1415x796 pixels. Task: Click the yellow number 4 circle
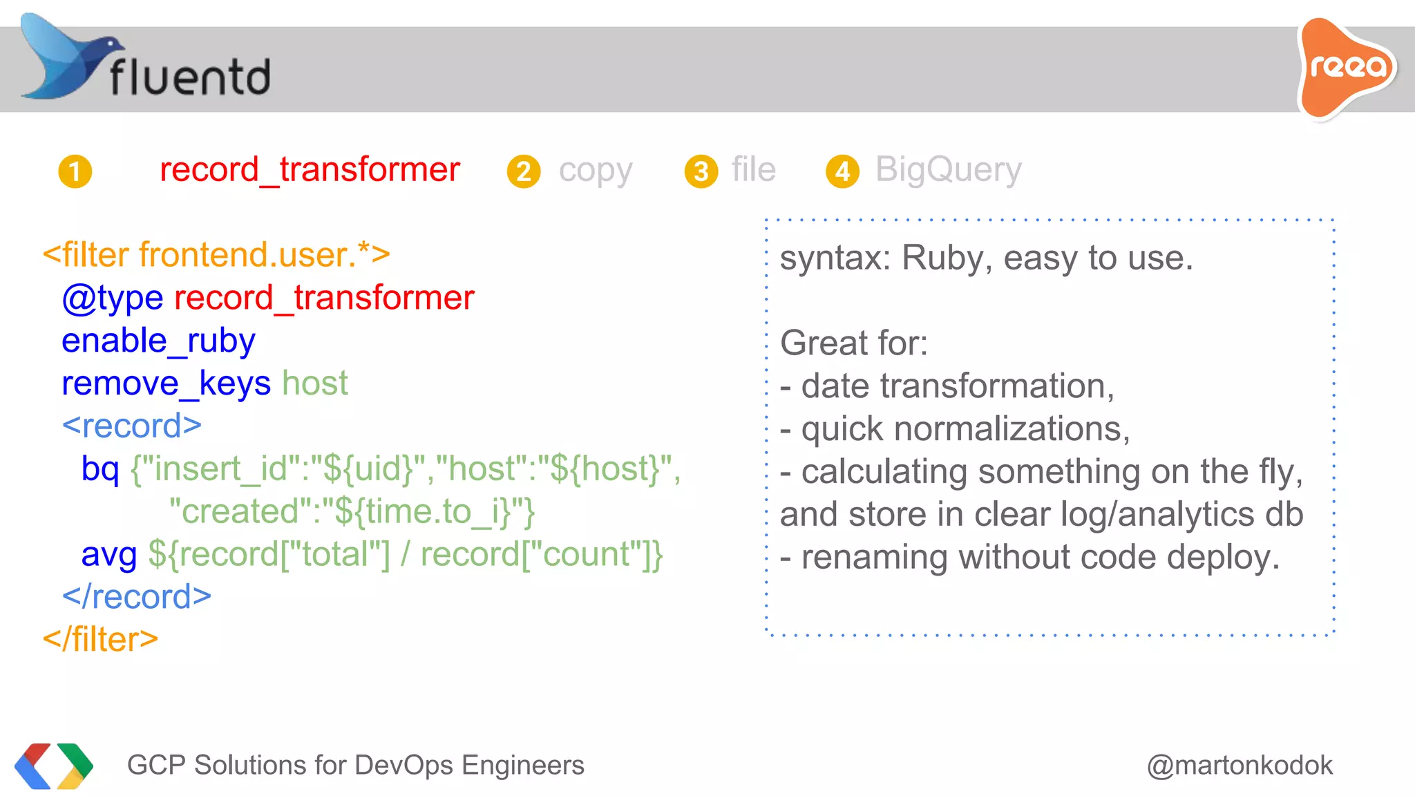(x=843, y=171)
